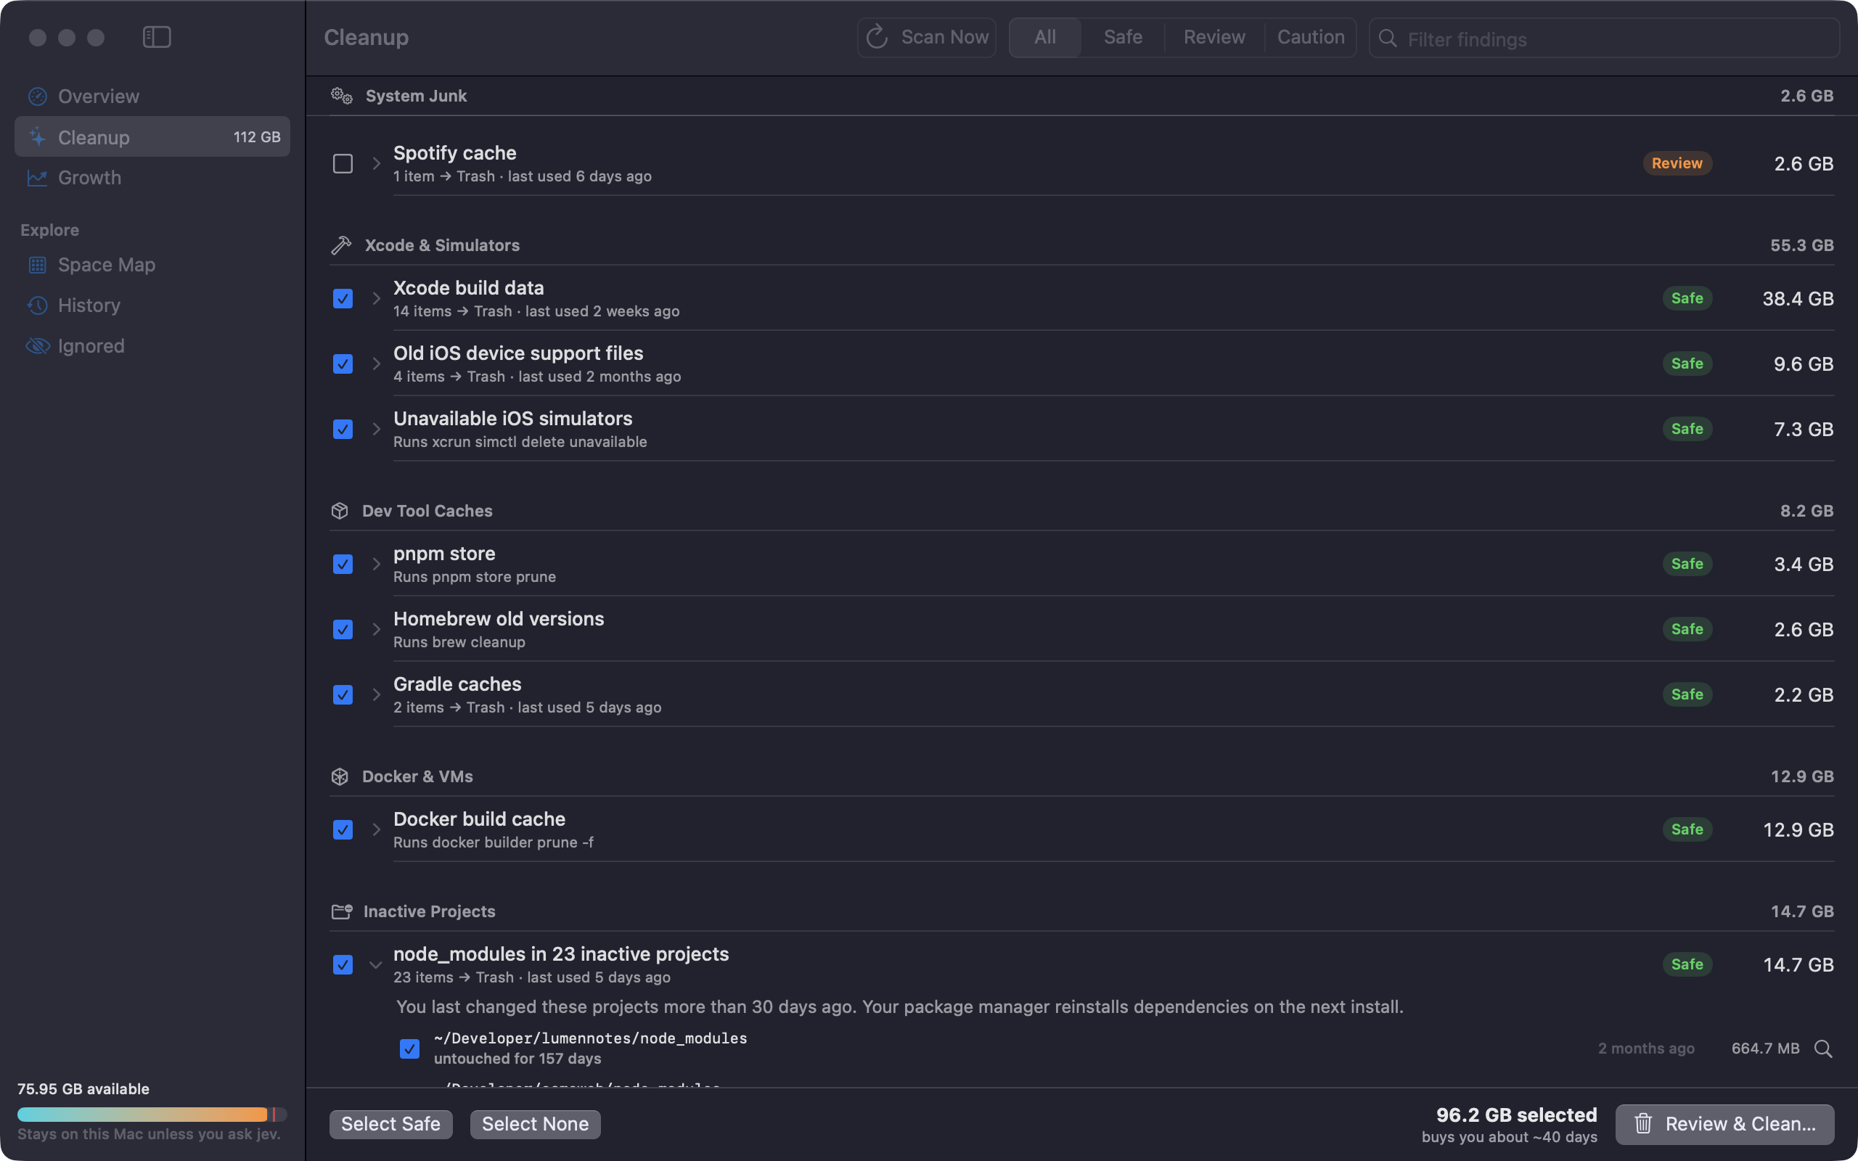Switch to the Review filter tab
The width and height of the screenshot is (1858, 1161).
tap(1215, 38)
